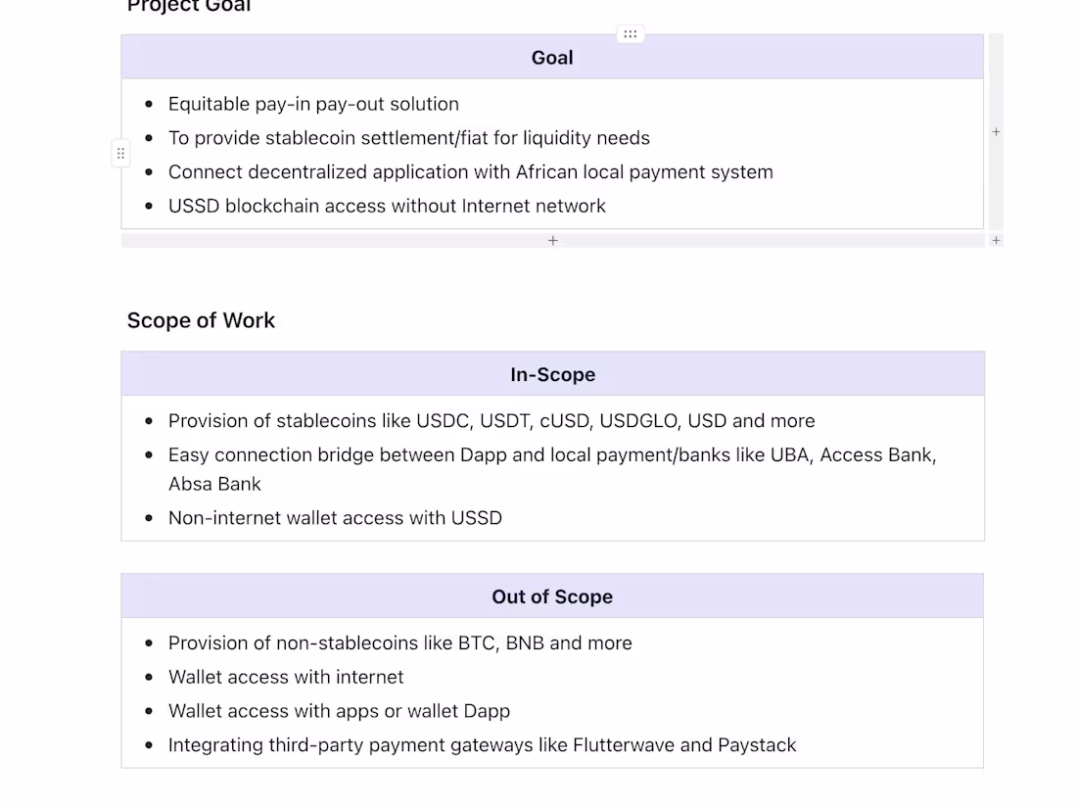Click the "Wallet access with internet" bullet

pyautogui.click(x=286, y=677)
